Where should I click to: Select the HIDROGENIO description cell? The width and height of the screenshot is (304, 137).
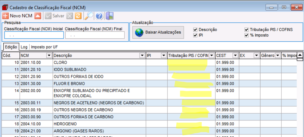coord(99,124)
